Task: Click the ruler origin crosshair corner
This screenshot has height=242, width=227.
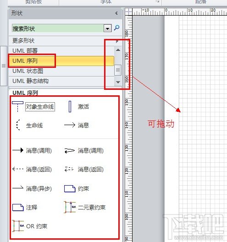Action: (128, 11)
